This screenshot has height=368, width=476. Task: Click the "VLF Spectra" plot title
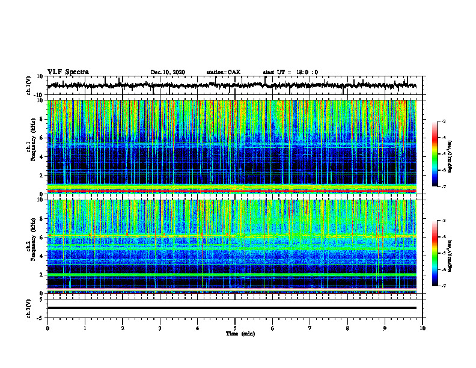pyautogui.click(x=68, y=72)
